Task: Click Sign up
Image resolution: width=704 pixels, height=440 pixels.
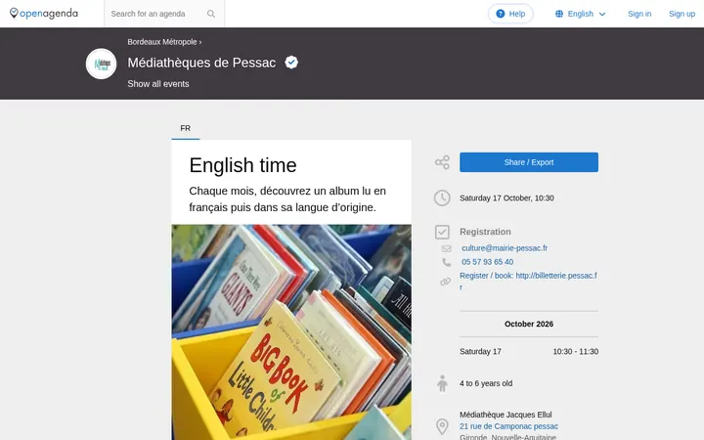Action: 682,14
